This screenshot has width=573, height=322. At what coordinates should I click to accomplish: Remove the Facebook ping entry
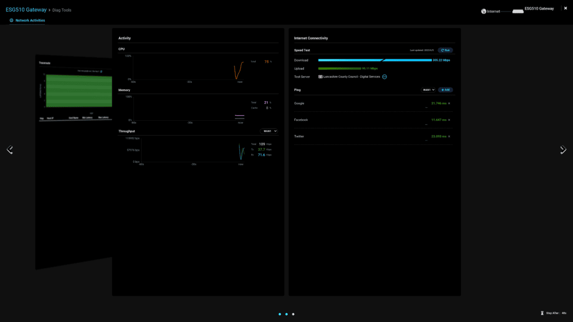449,120
